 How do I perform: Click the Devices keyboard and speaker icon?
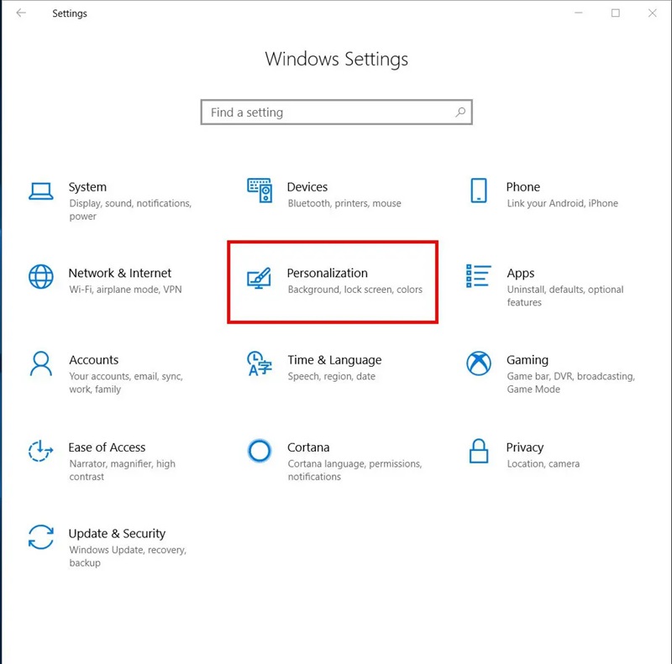(260, 191)
